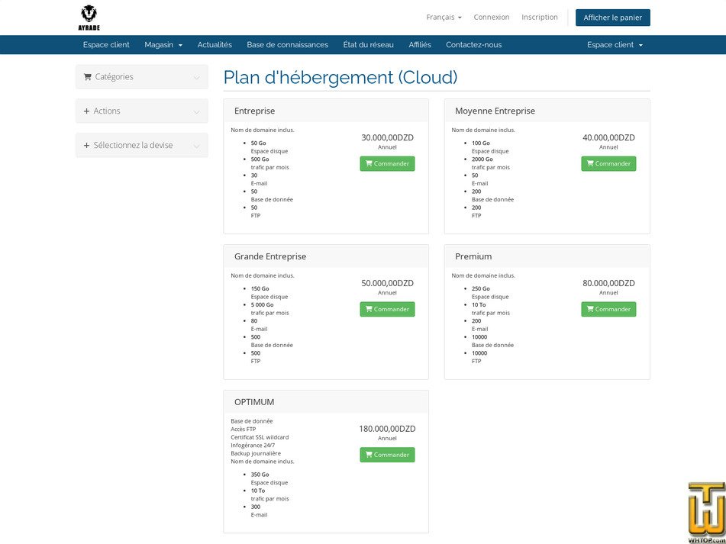Viewport: 726px width, 544px height.
Task: Open the Actualités page
Action: [x=215, y=45]
